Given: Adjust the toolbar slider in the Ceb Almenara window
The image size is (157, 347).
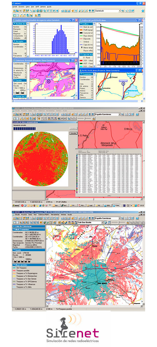Looking at the screenshot, I should pyautogui.click(x=85, y=118).
